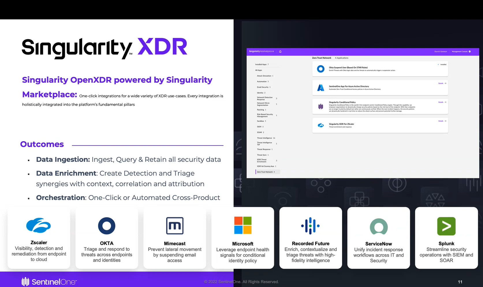Viewport: 483px width, 287px height.
Task: Click the '4 Applications' count text
Action: point(342,58)
